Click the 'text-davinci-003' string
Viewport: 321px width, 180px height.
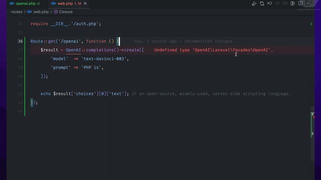pyautogui.click(x=104, y=59)
